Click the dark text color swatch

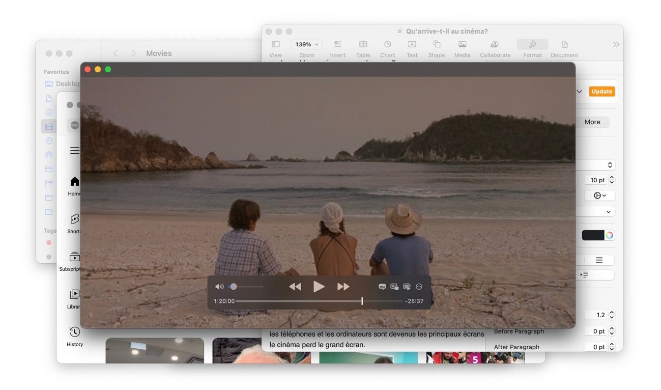click(x=593, y=235)
